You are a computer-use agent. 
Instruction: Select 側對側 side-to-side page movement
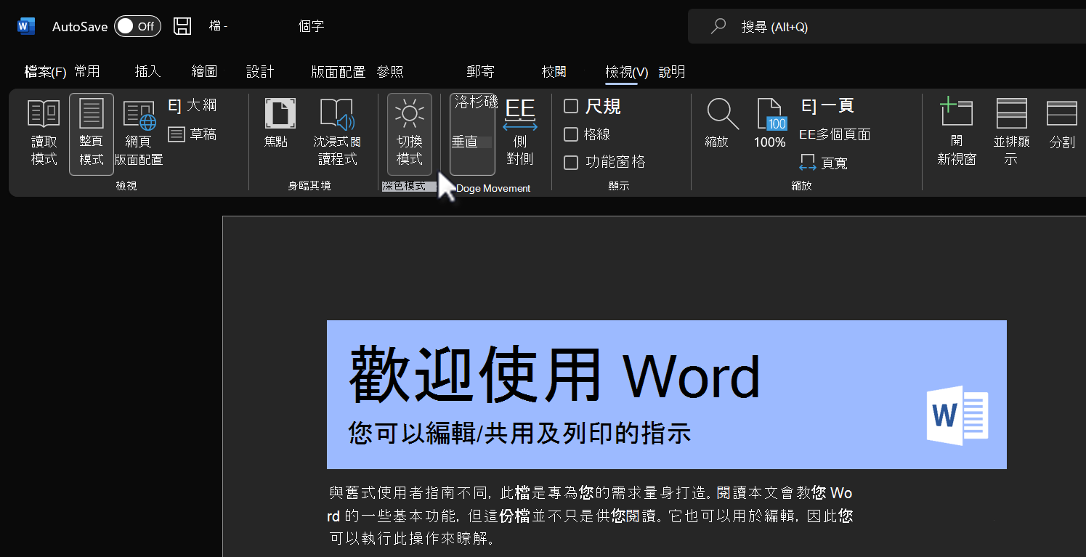[x=520, y=134]
